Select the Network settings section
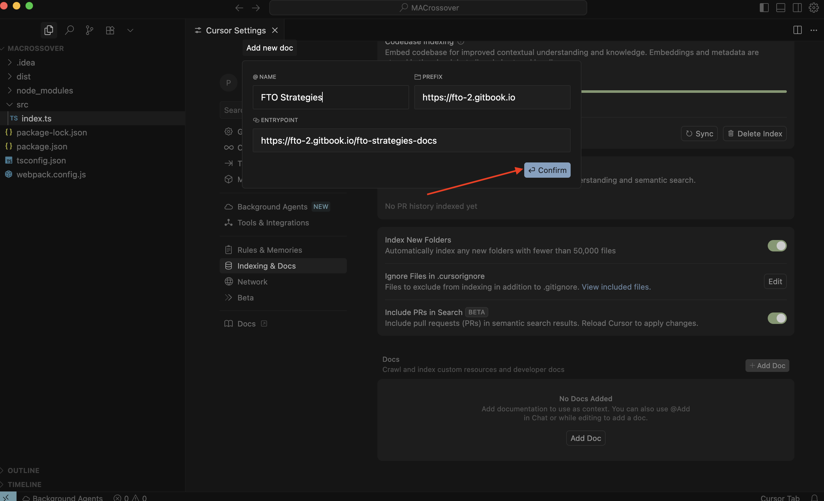 (252, 282)
